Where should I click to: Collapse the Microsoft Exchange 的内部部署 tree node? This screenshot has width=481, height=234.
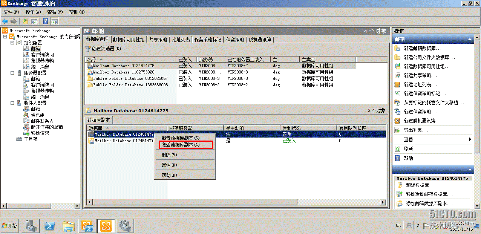5,37
